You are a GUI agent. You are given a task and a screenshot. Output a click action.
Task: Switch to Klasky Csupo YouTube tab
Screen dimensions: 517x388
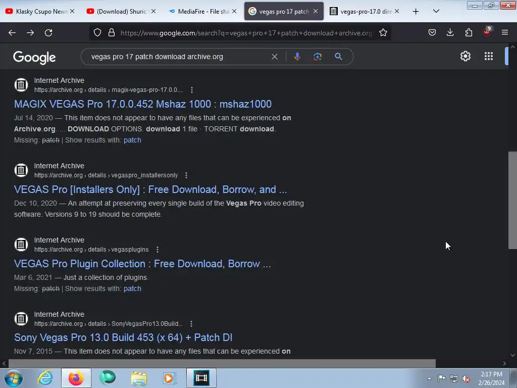coord(39,11)
